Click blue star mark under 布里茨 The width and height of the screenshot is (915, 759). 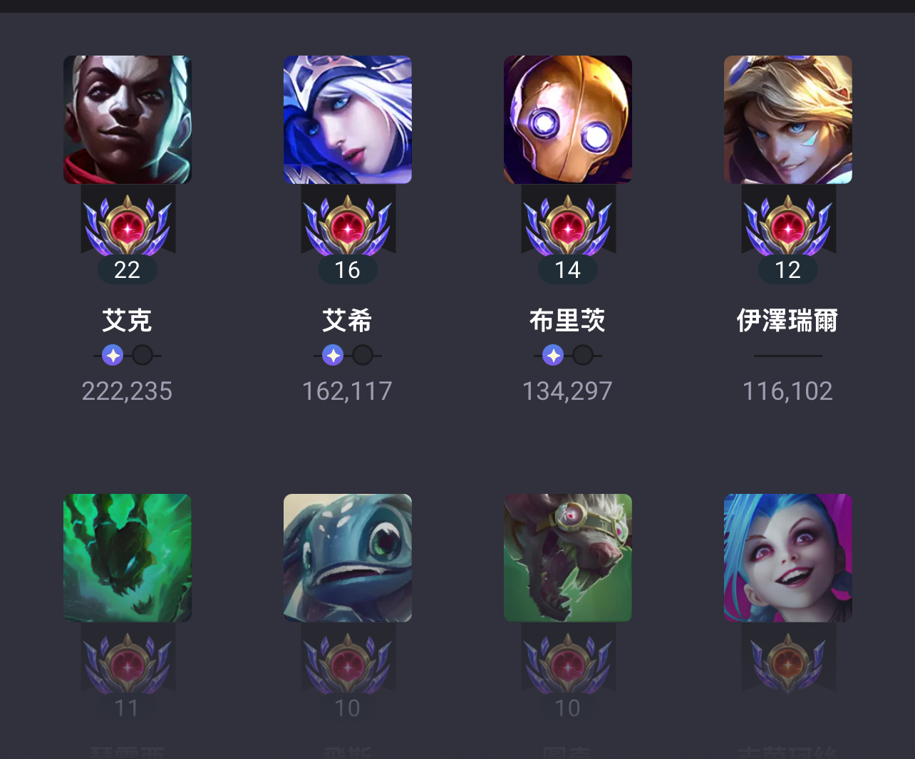[x=553, y=355]
